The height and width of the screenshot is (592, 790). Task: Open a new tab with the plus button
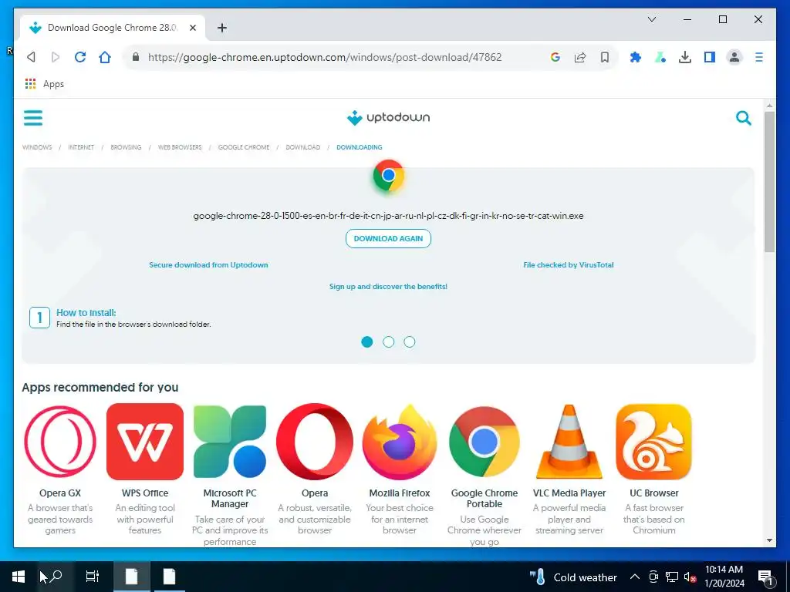[x=222, y=28]
